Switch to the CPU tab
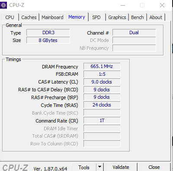 click(10, 17)
